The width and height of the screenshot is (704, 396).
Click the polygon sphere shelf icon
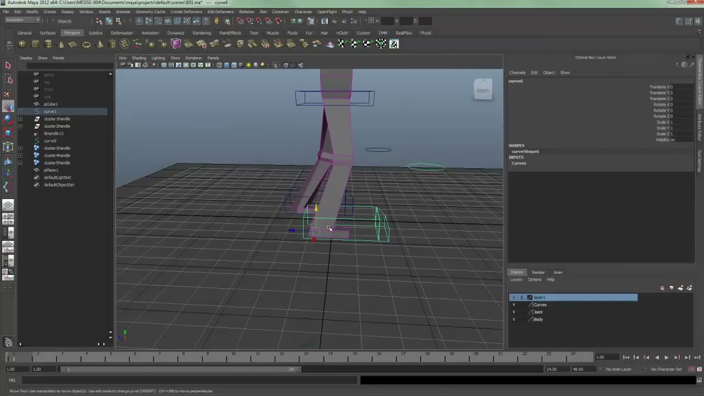click(22, 44)
